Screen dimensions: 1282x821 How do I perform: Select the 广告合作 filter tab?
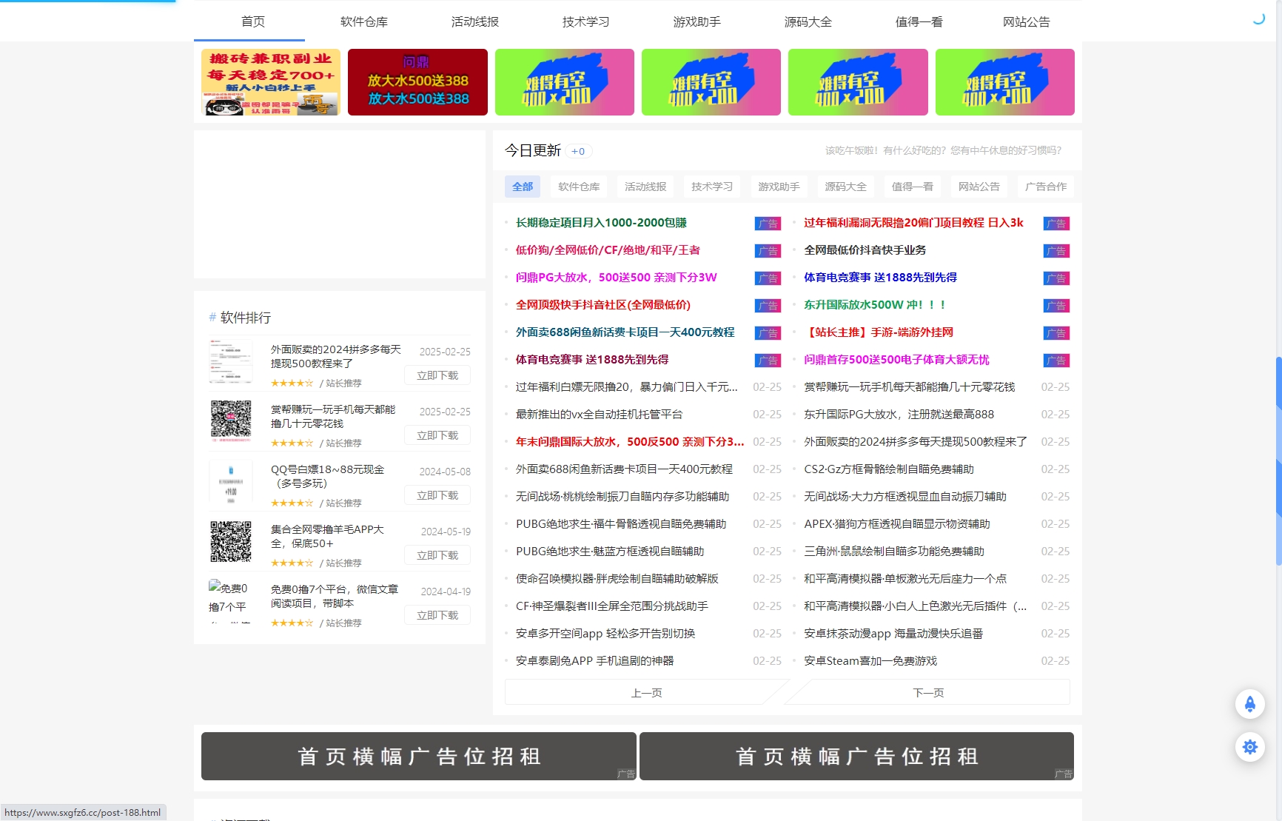click(x=1046, y=187)
